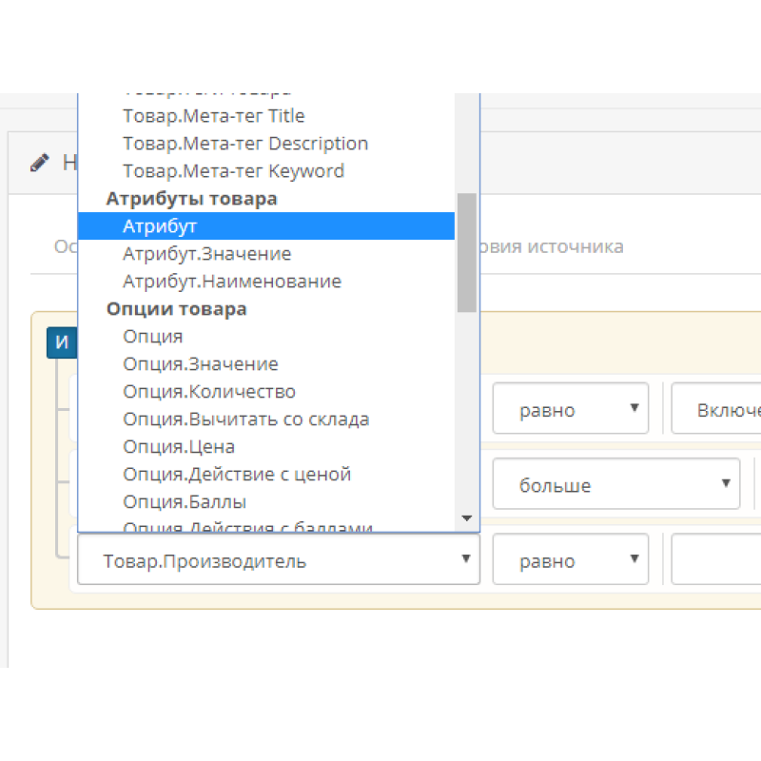Open the больше comparison dropdown

[615, 485]
